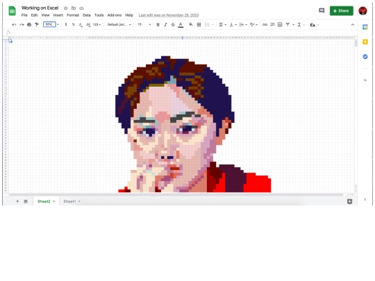
Task: Toggle italic formatting
Action: (x=165, y=24)
